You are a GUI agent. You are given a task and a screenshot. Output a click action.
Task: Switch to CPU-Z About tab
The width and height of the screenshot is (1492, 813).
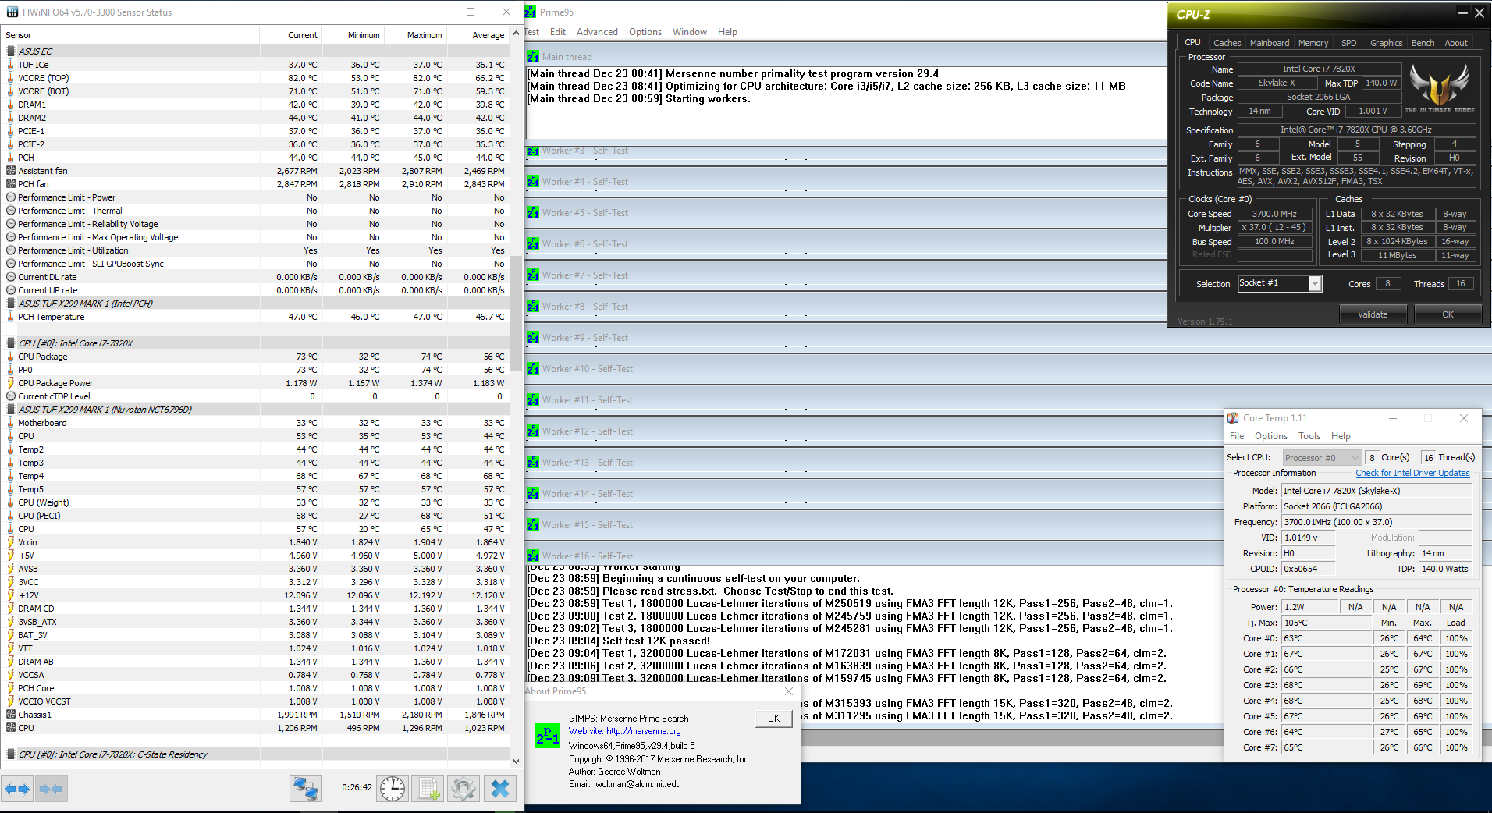coord(1456,43)
